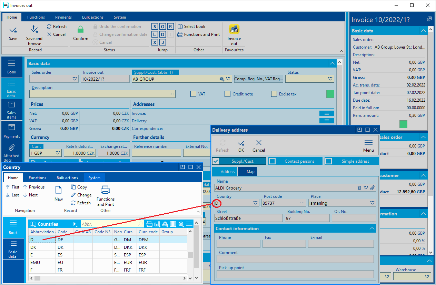Open the Menu in Delivery address window

(368, 146)
